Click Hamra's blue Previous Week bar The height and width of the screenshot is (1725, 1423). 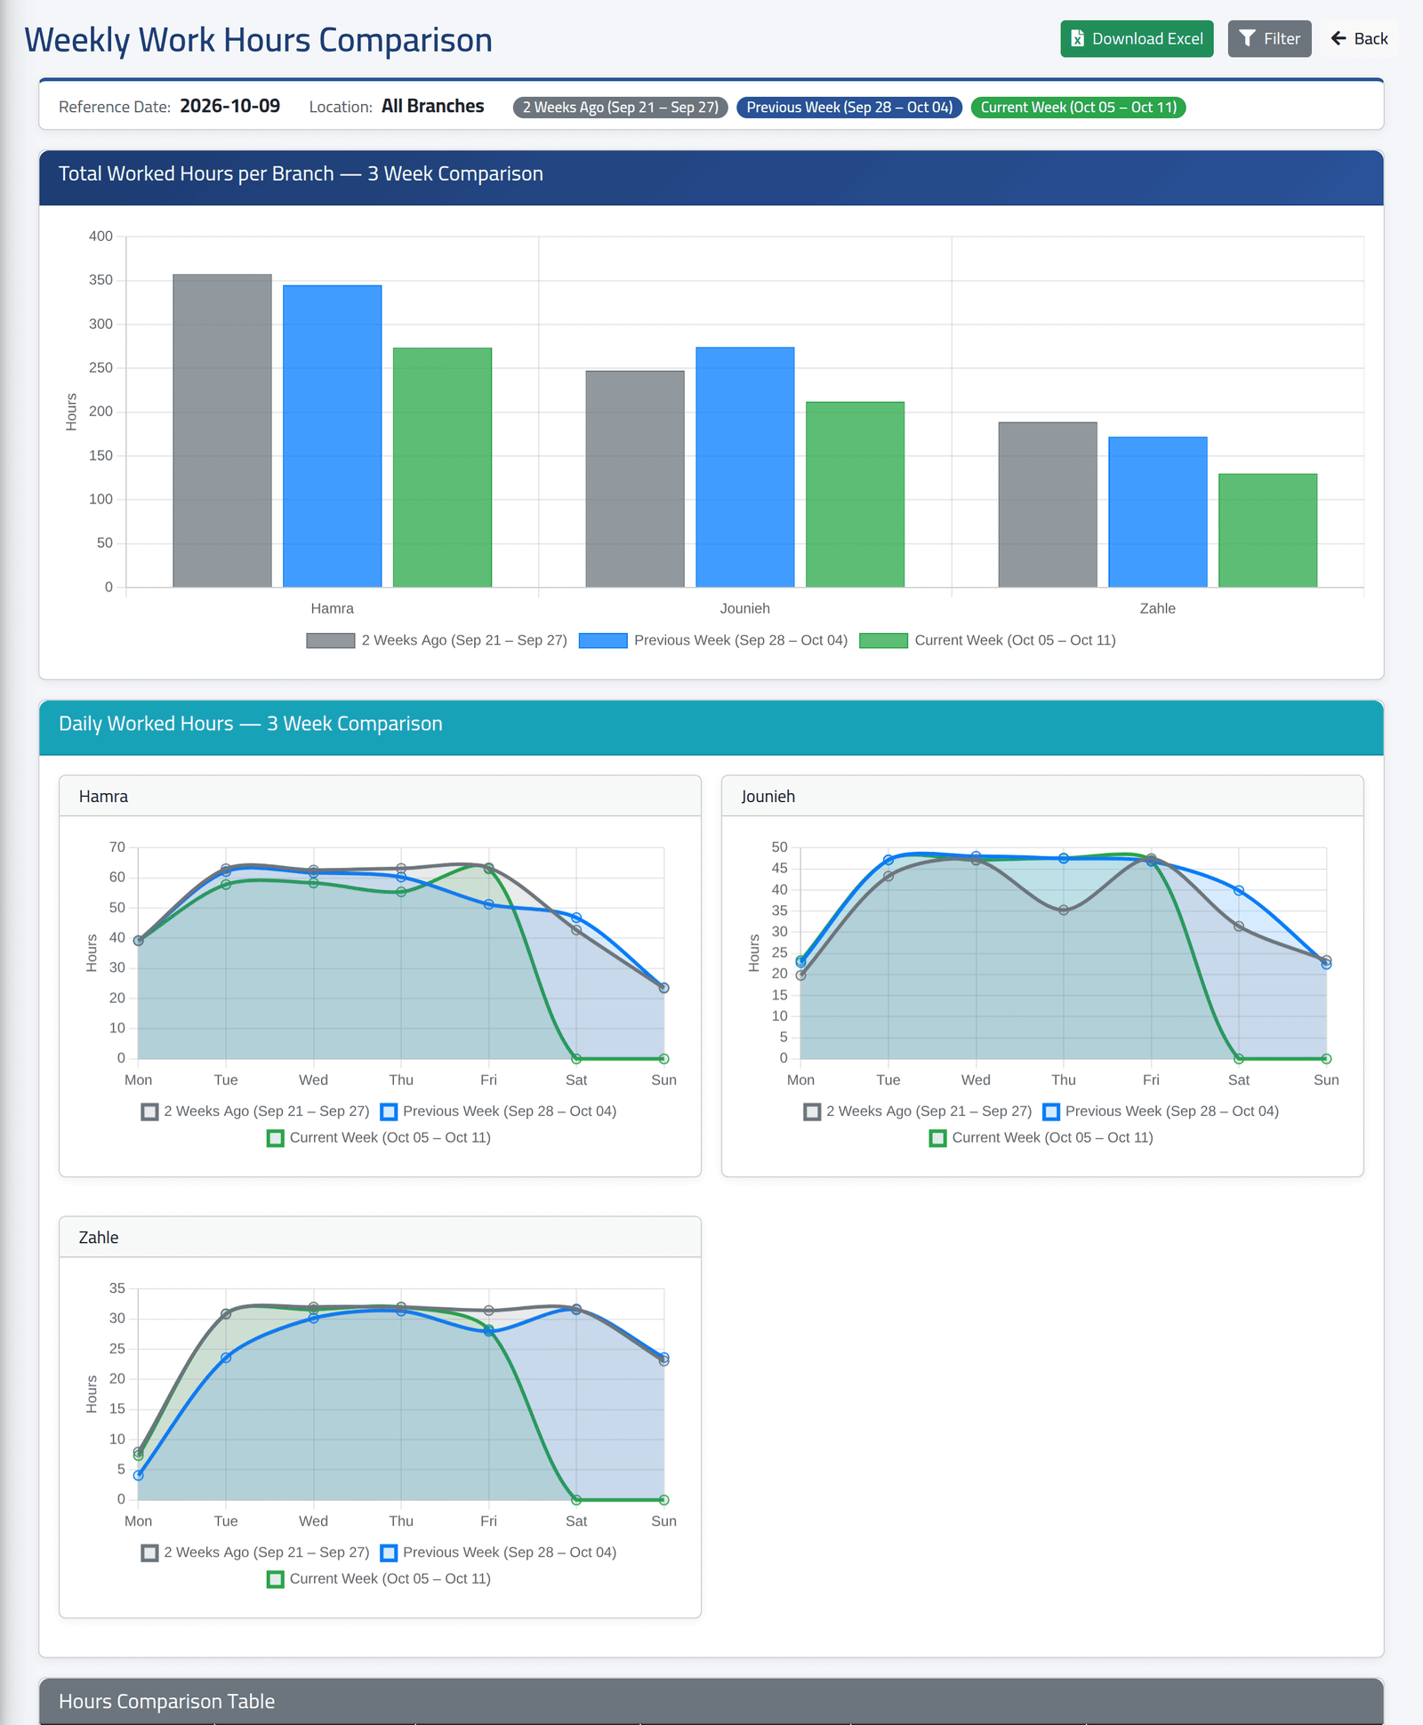333,437
